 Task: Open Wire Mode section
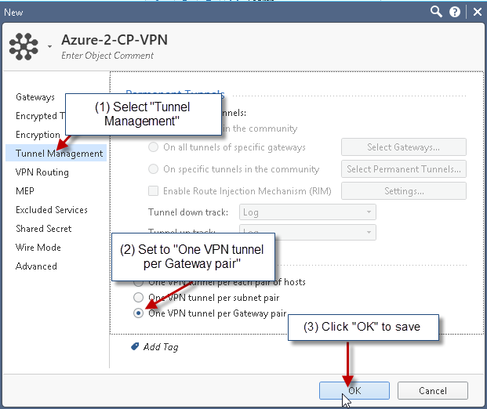click(38, 248)
